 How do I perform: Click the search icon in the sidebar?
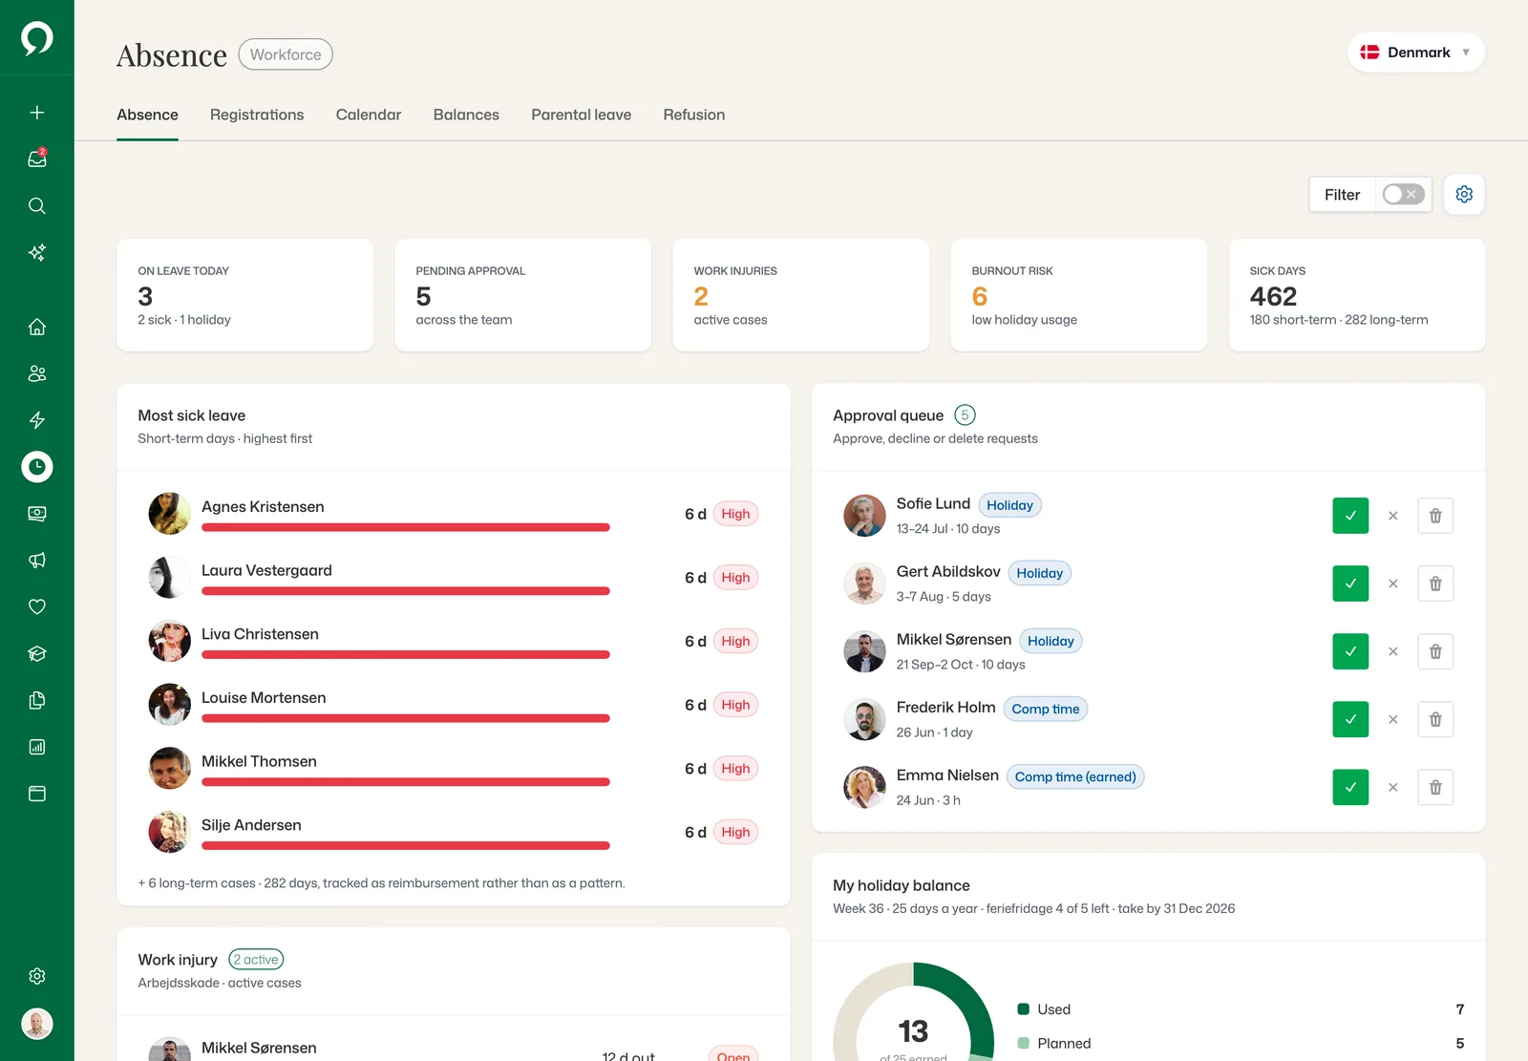click(37, 205)
